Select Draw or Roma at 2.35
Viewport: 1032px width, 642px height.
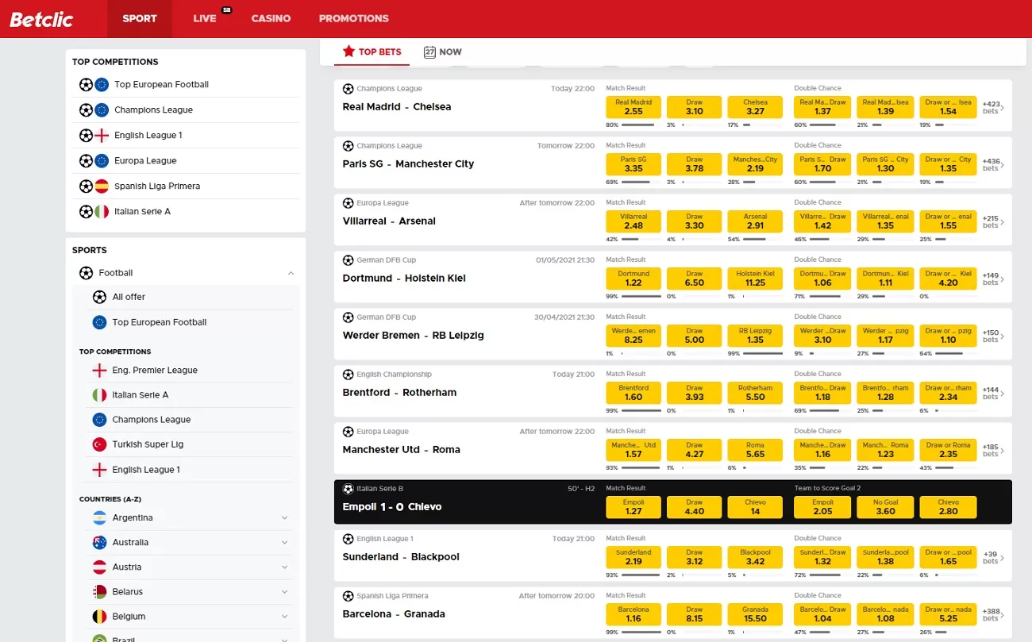pos(949,450)
